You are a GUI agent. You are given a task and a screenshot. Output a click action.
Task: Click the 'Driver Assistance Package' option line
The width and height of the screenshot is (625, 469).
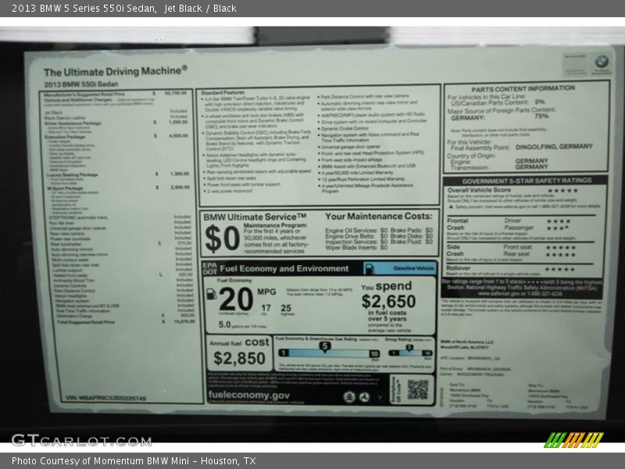pos(116,123)
